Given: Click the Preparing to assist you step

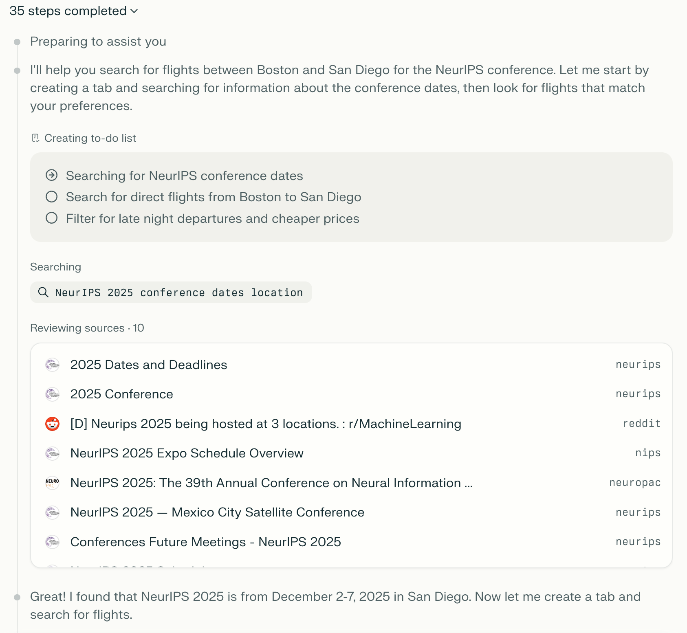Looking at the screenshot, I should [98, 42].
